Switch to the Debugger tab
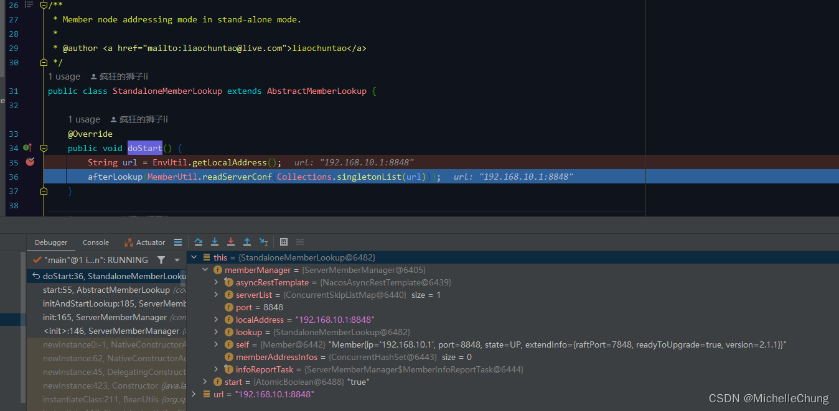 pos(51,242)
